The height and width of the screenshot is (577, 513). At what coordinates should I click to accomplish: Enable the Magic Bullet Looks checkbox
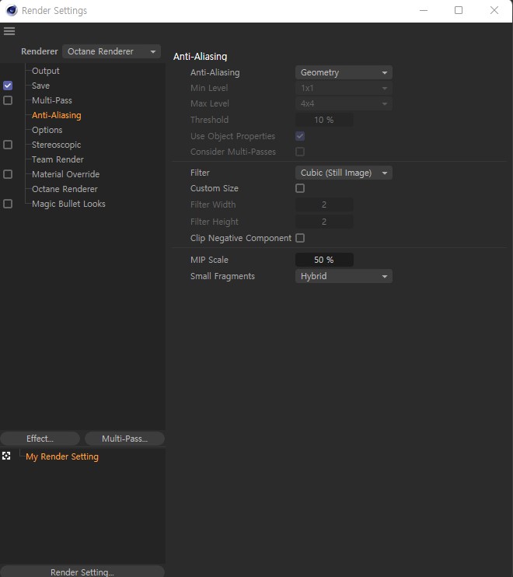tap(8, 204)
